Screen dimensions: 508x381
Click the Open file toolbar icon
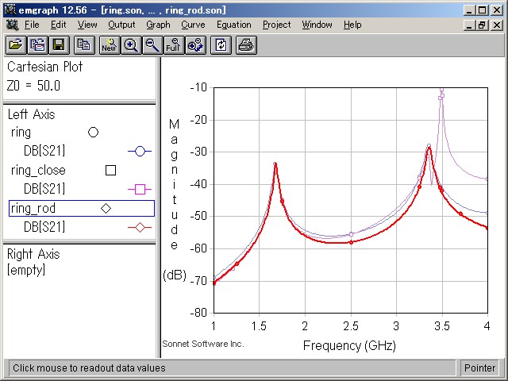pos(16,45)
